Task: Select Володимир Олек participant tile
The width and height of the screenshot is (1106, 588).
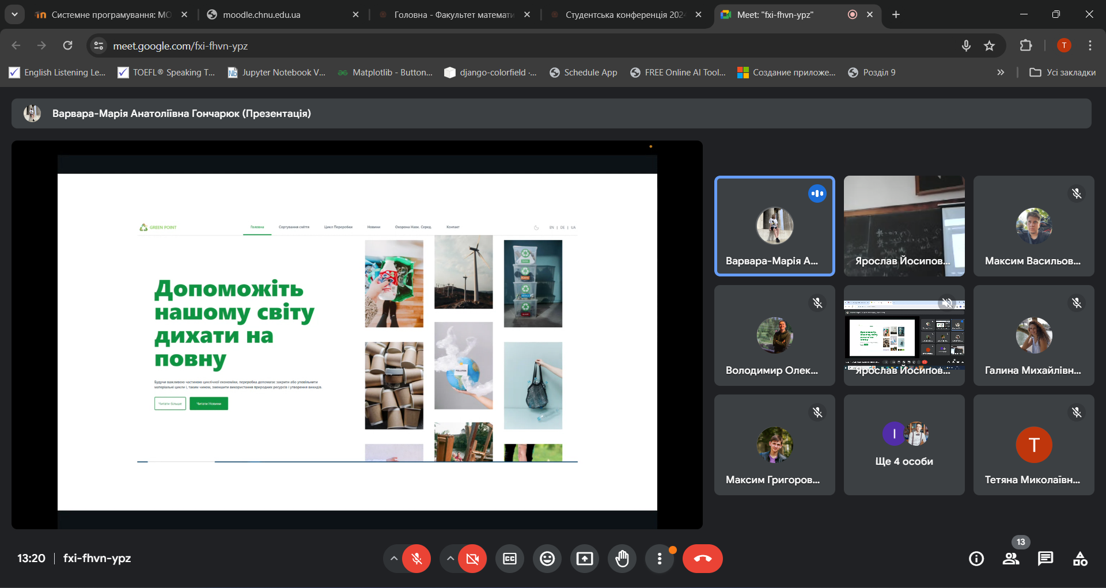Action: click(775, 335)
